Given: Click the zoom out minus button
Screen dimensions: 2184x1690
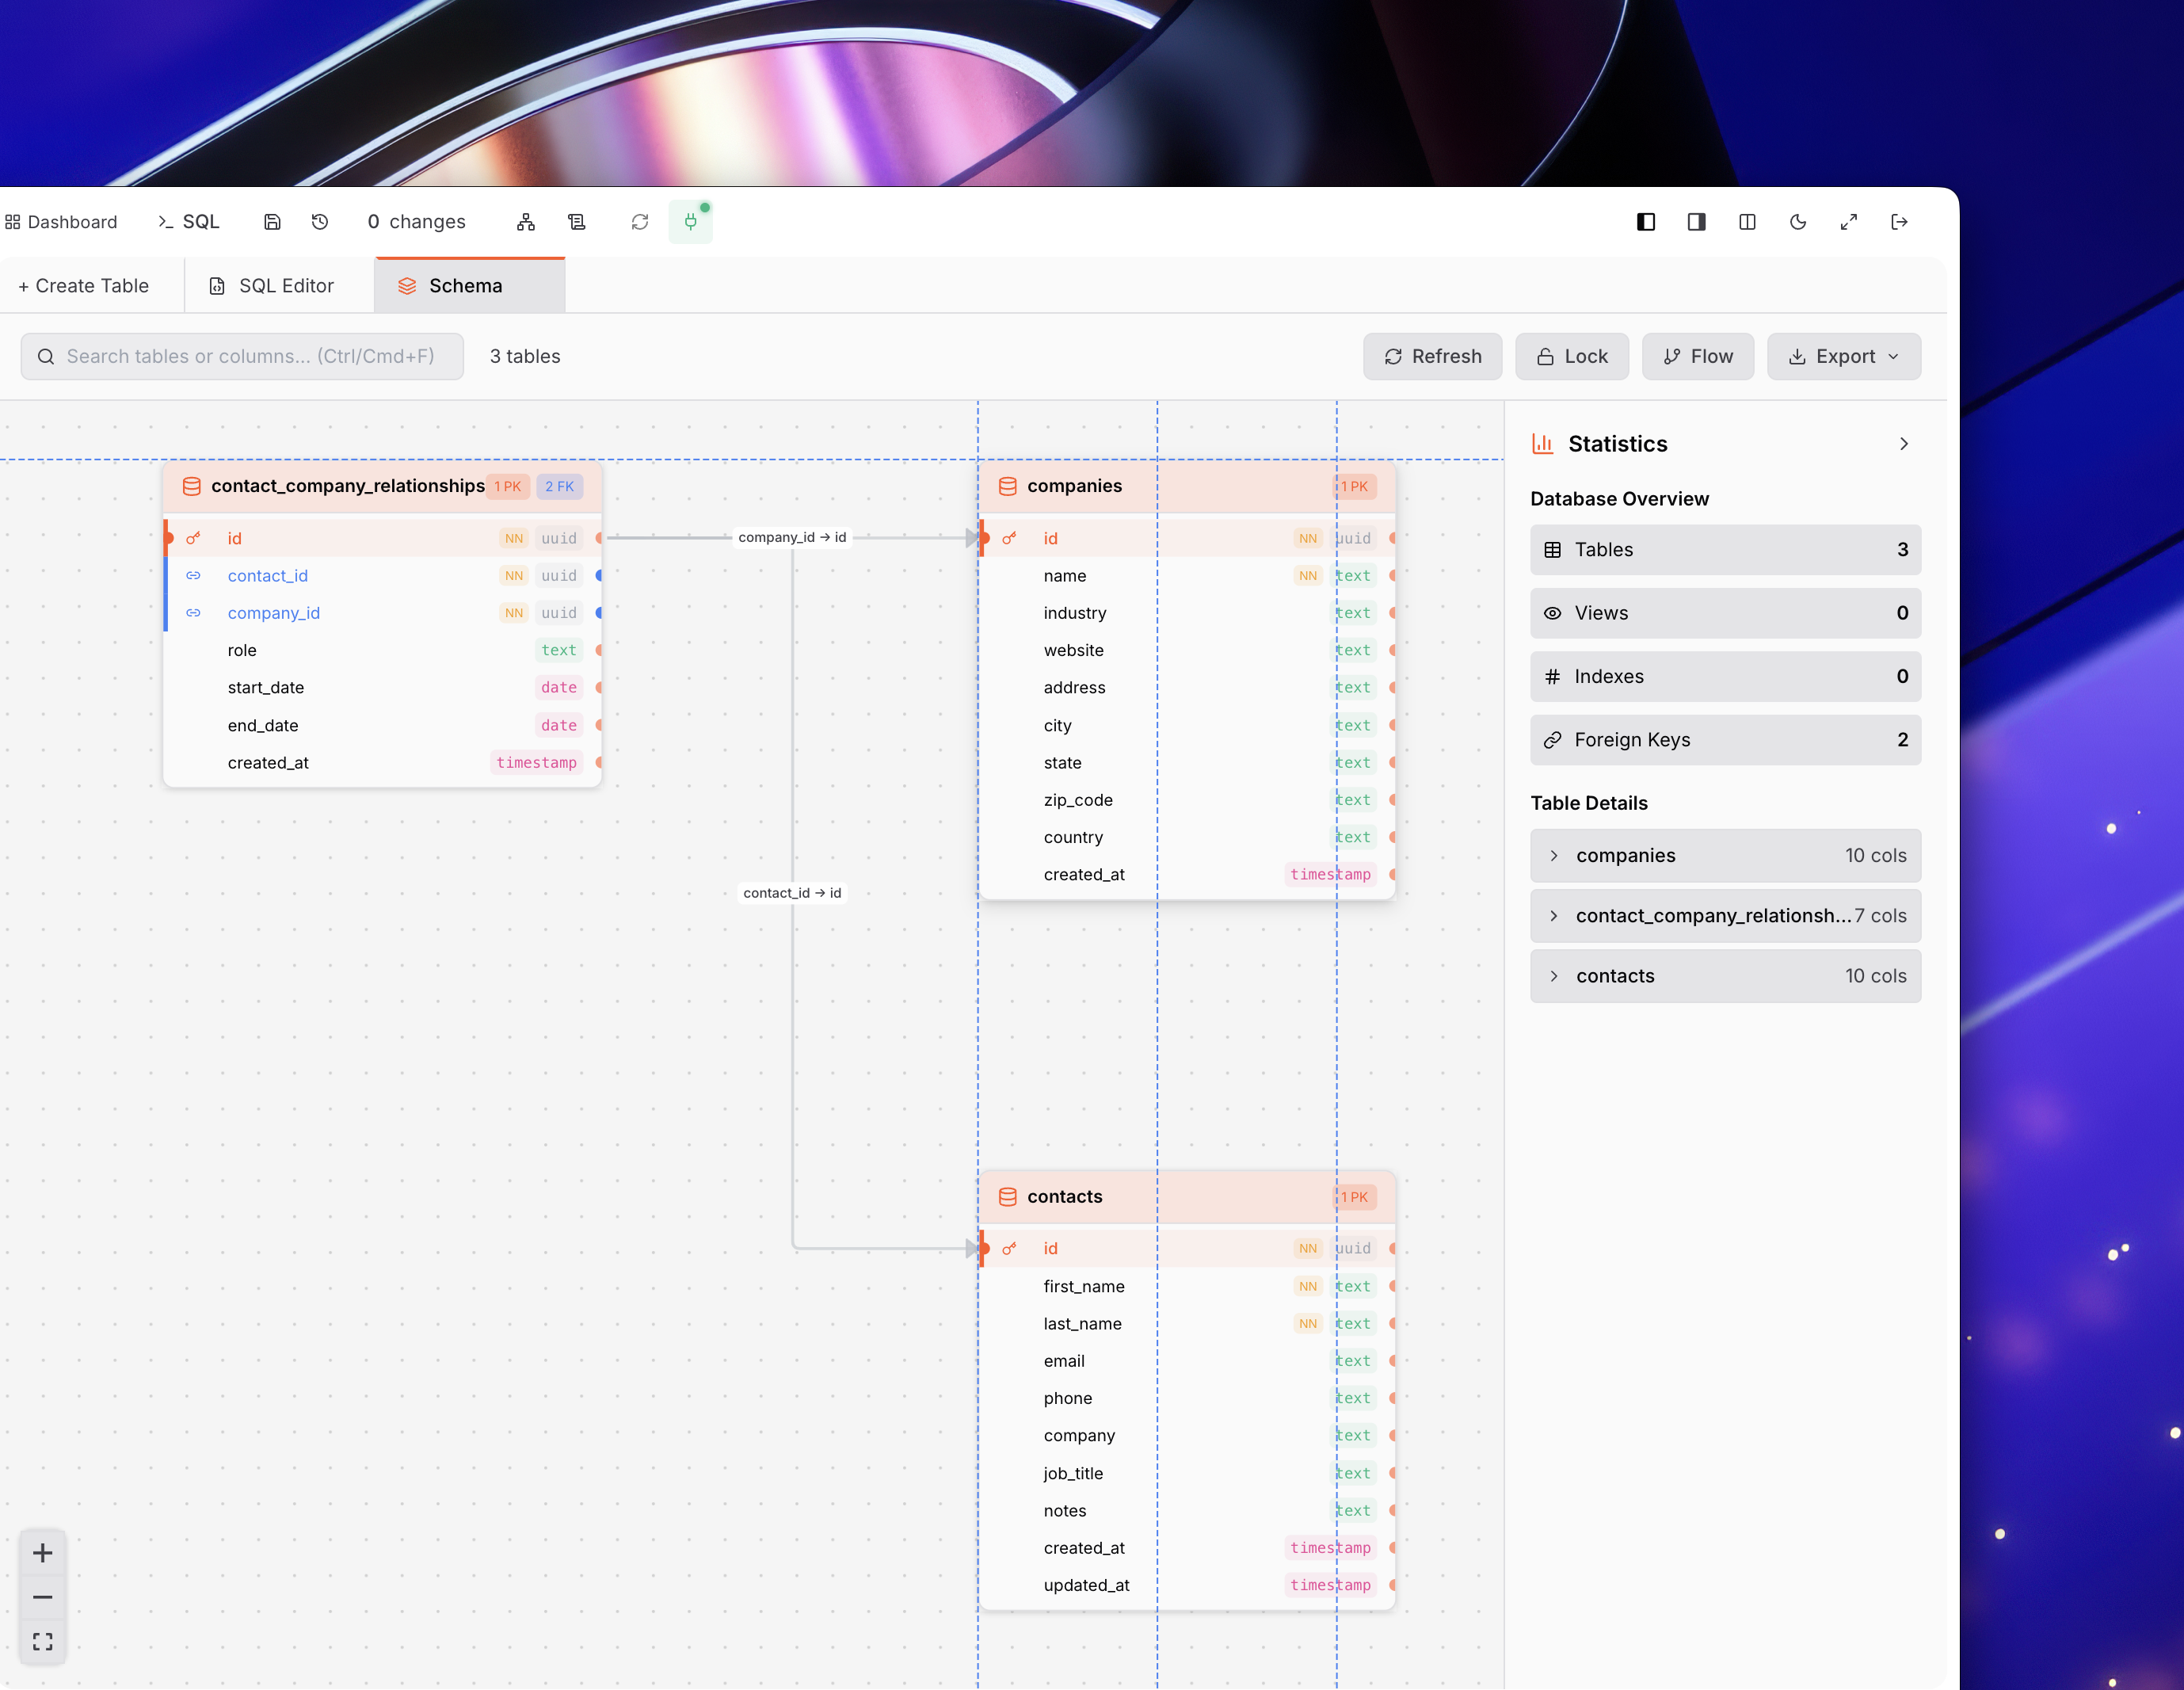Looking at the screenshot, I should click(x=43, y=1597).
